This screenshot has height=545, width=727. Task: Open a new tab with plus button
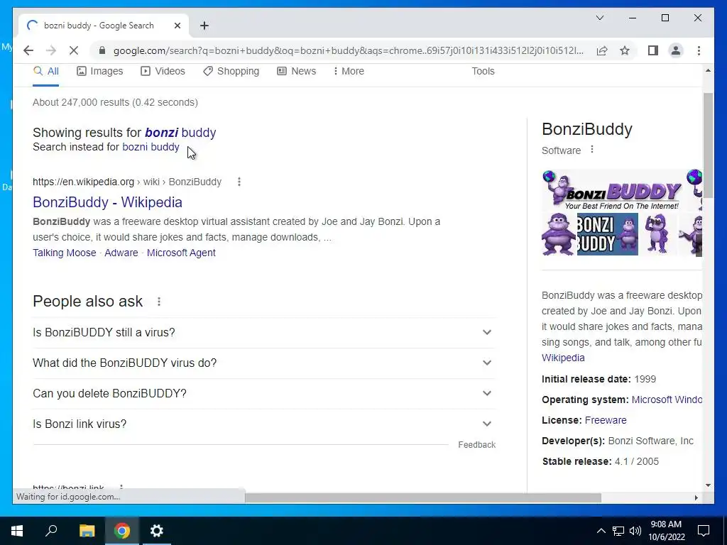[204, 26]
